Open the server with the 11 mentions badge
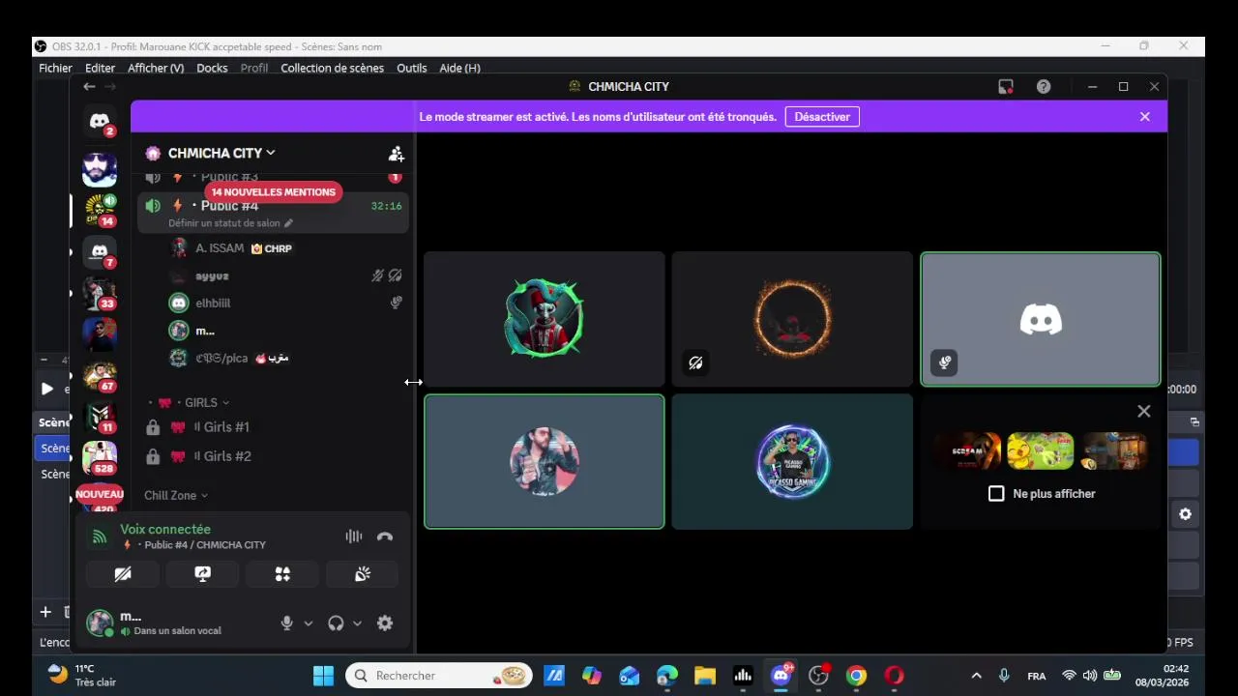The height and width of the screenshot is (696, 1238). click(100, 417)
